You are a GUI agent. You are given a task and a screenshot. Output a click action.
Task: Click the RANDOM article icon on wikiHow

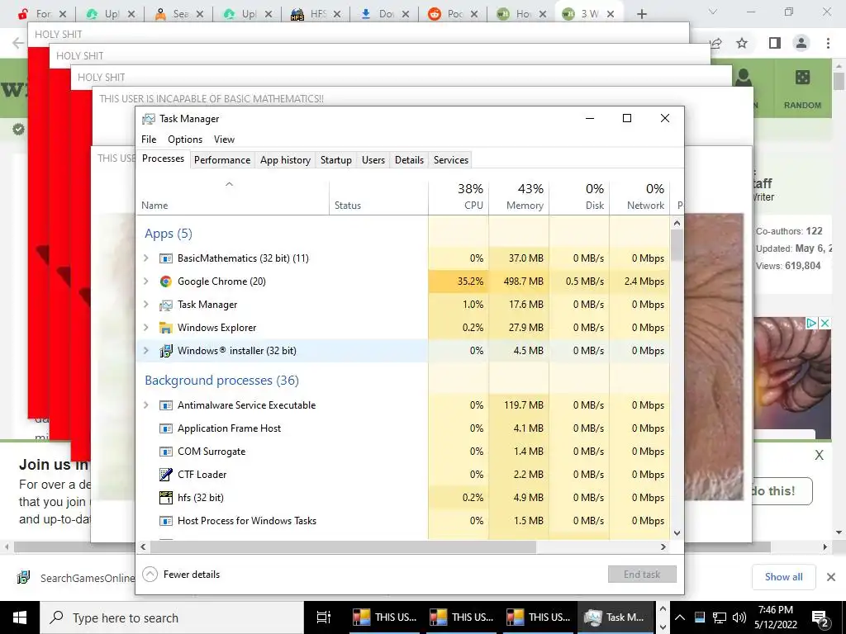coord(802,78)
